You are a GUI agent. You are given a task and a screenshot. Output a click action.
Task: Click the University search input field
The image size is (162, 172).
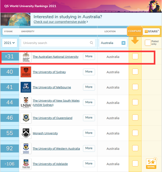point(58,43)
